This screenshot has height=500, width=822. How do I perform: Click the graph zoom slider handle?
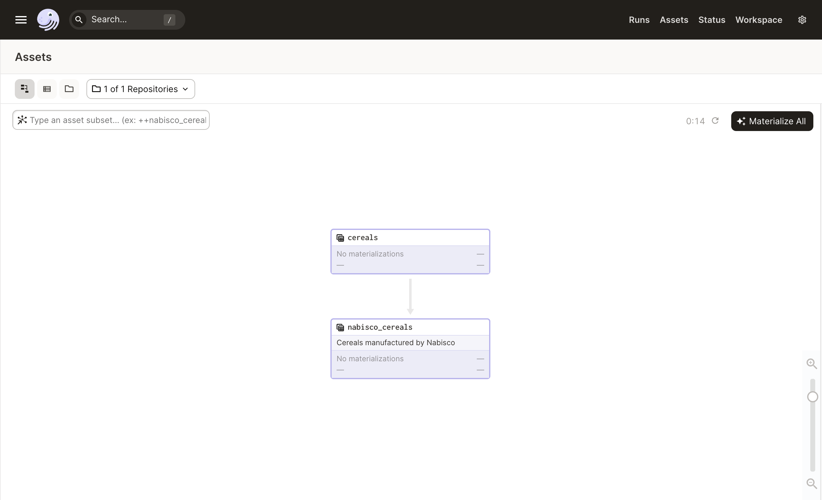point(812,397)
